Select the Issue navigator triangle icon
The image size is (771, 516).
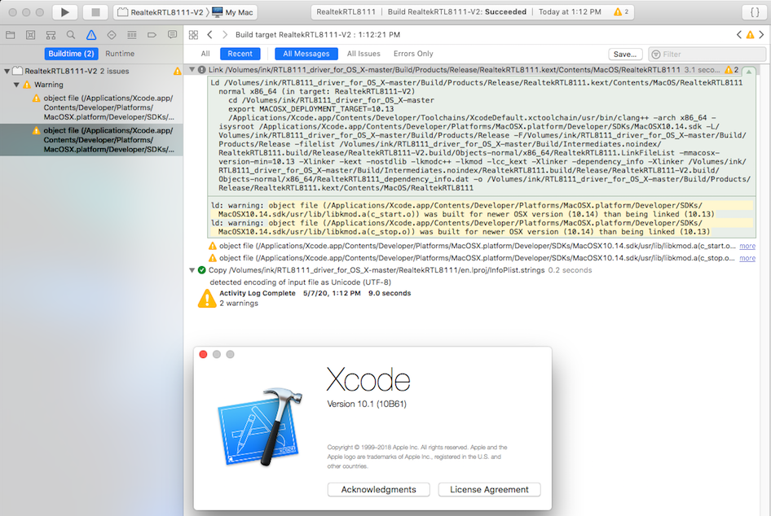[x=91, y=35]
